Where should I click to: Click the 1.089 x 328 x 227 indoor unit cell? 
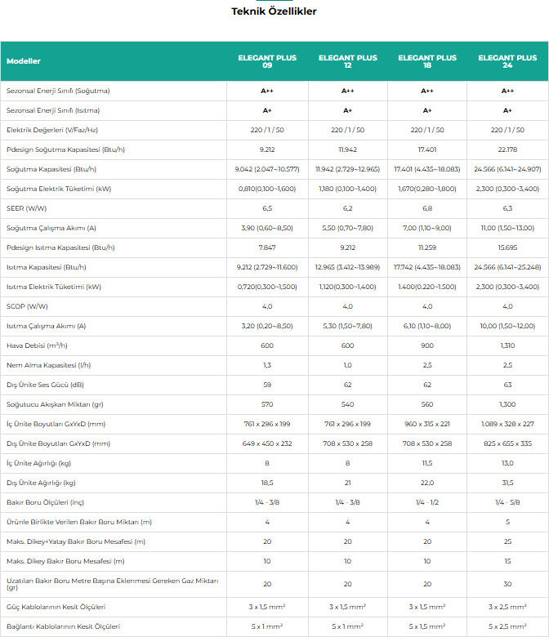[507, 424]
